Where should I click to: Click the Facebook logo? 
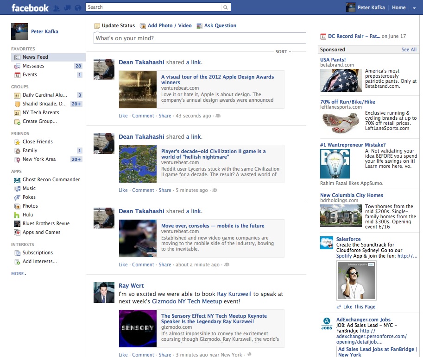[30, 8]
